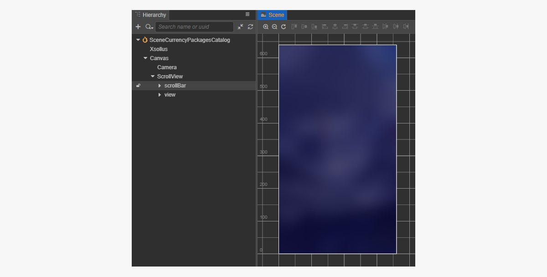Click the add node plus icon
This screenshot has width=547, height=277.
coord(138,27)
